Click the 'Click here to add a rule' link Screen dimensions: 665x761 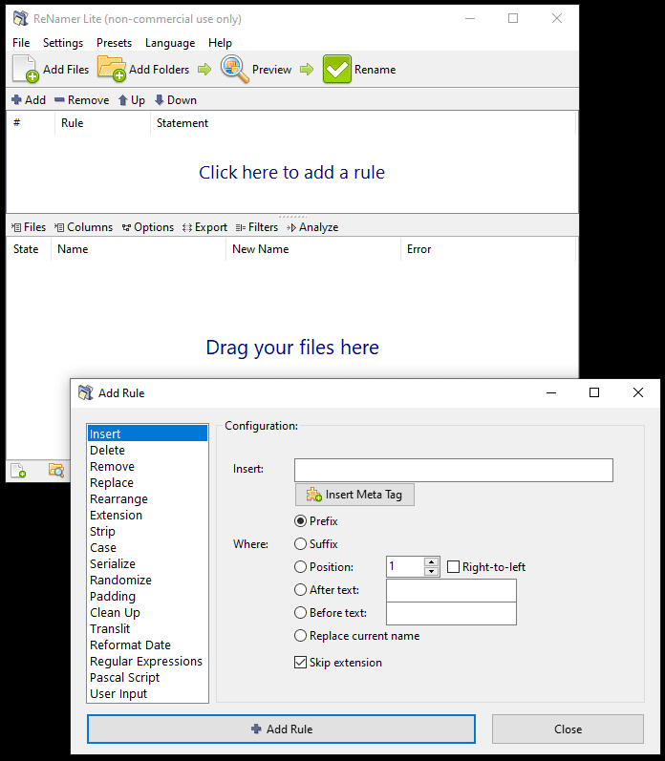[292, 172]
